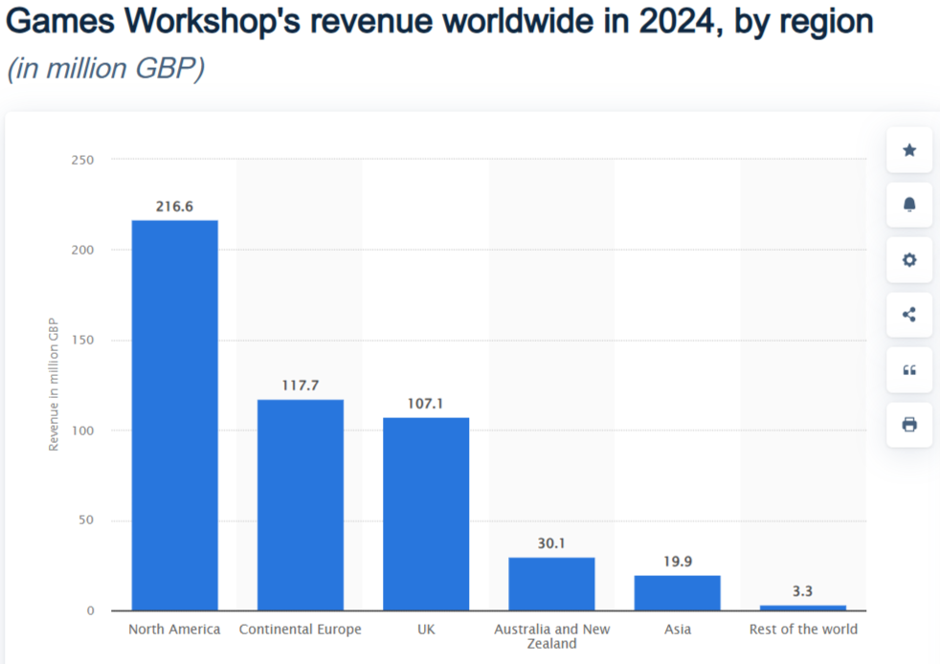
Task: Click the Rest of the world bar
Action: coord(802,608)
